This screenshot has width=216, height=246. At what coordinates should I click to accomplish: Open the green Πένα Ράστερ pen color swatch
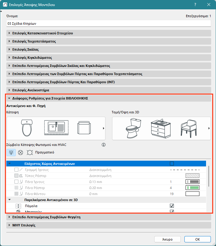(193, 188)
